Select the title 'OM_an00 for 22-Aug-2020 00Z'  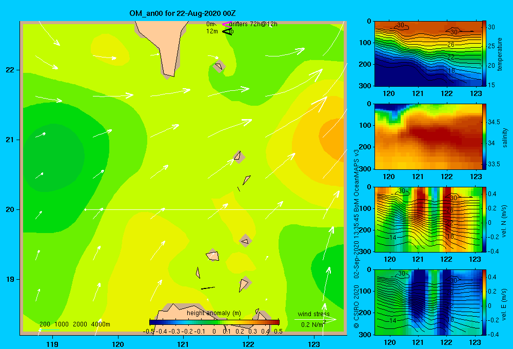pos(183,13)
